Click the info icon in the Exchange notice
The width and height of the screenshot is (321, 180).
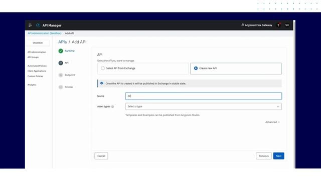coord(101,83)
